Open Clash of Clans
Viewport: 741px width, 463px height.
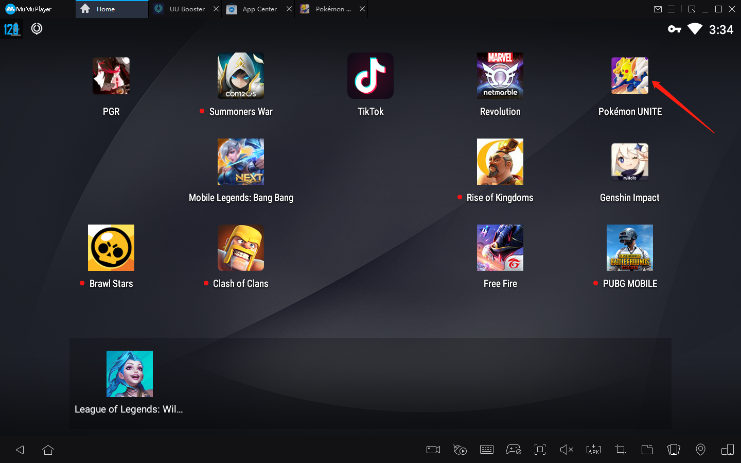(241, 248)
